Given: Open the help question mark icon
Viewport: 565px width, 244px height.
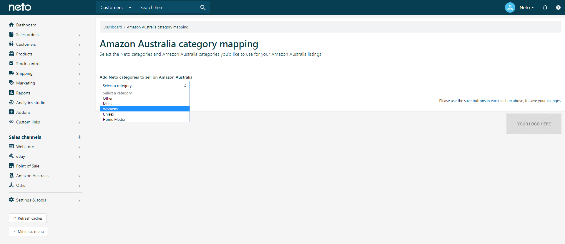Looking at the screenshot, I should (558, 8).
